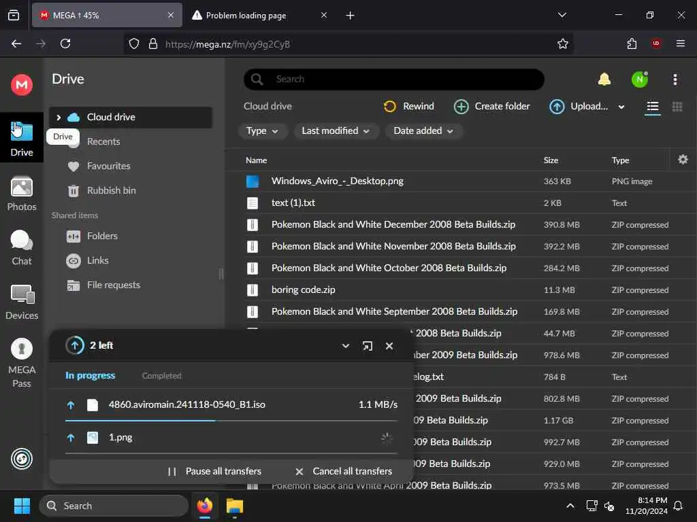Select text (1).txt file
Screen dimensions: 697x522
(462, 203)
